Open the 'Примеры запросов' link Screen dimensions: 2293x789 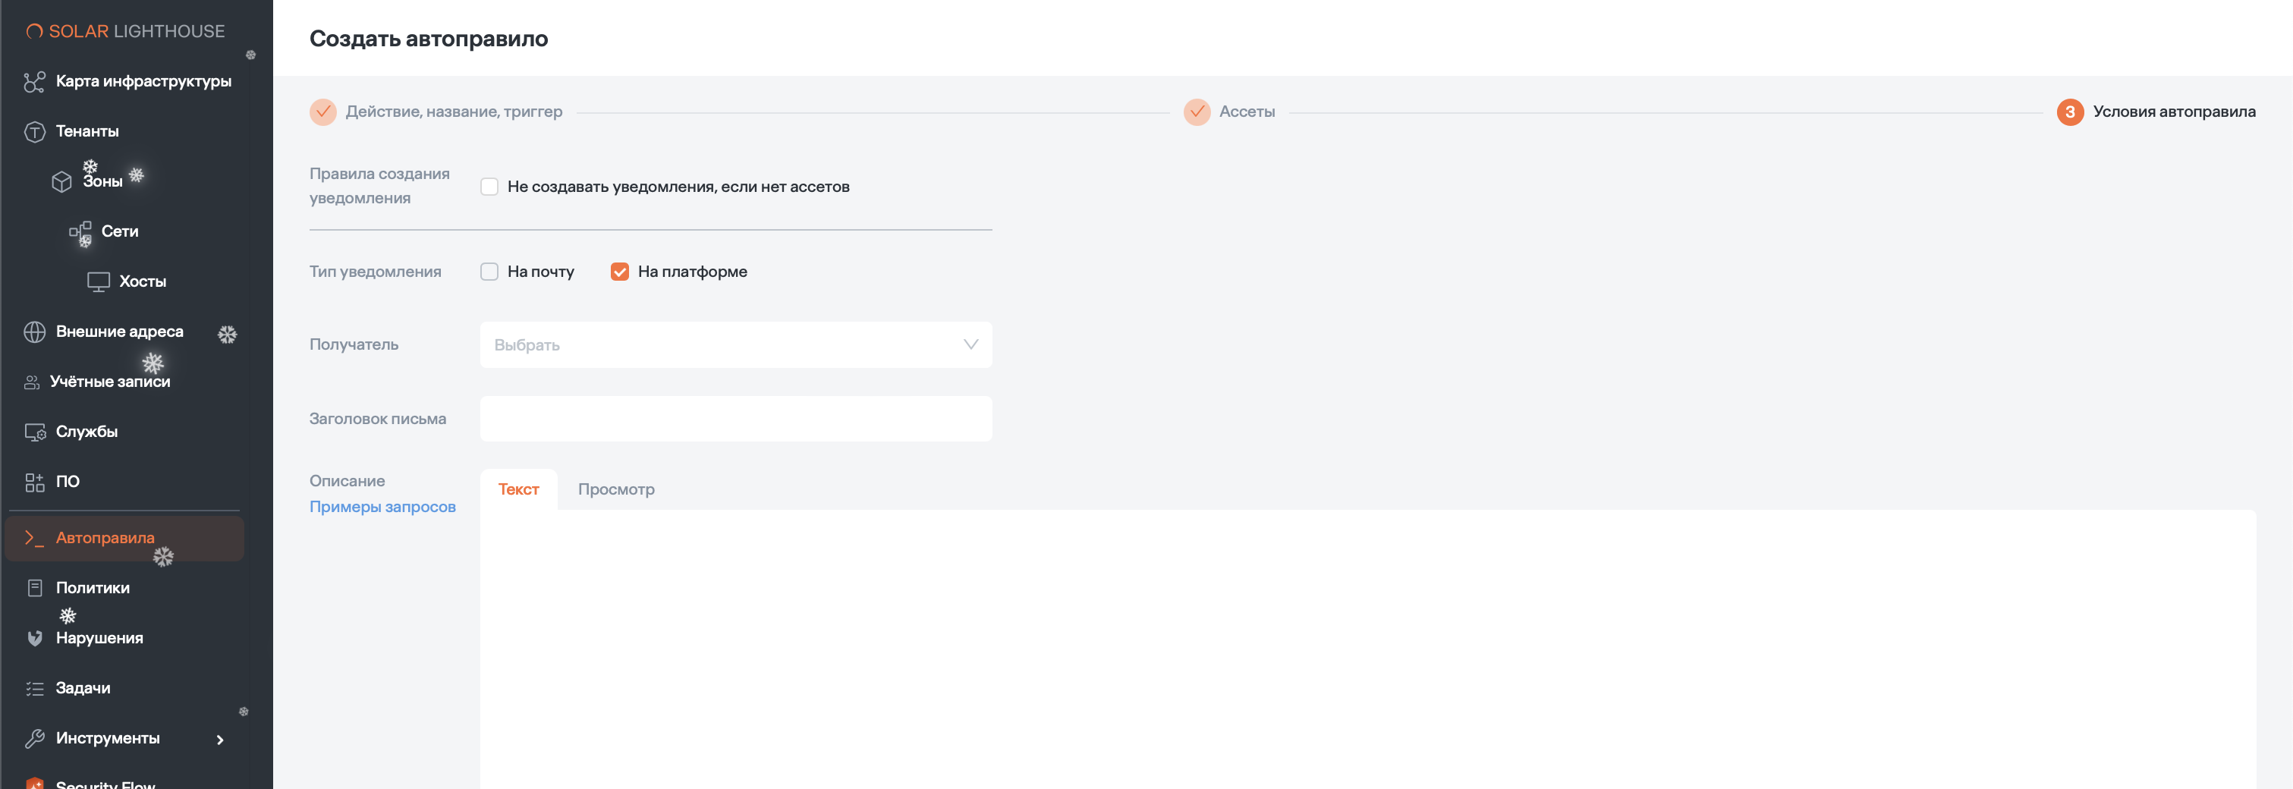click(x=382, y=507)
